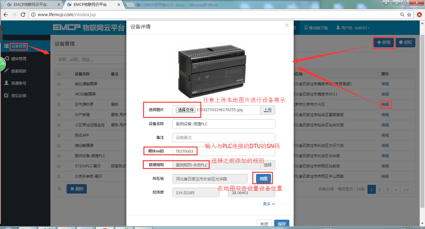Go to pagination page 3
The width and height of the screenshot is (425, 229).
point(388,189)
